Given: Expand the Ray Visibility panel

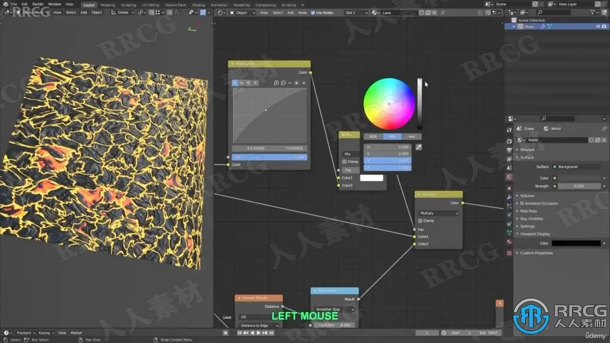Looking at the screenshot, I should pyautogui.click(x=531, y=219).
